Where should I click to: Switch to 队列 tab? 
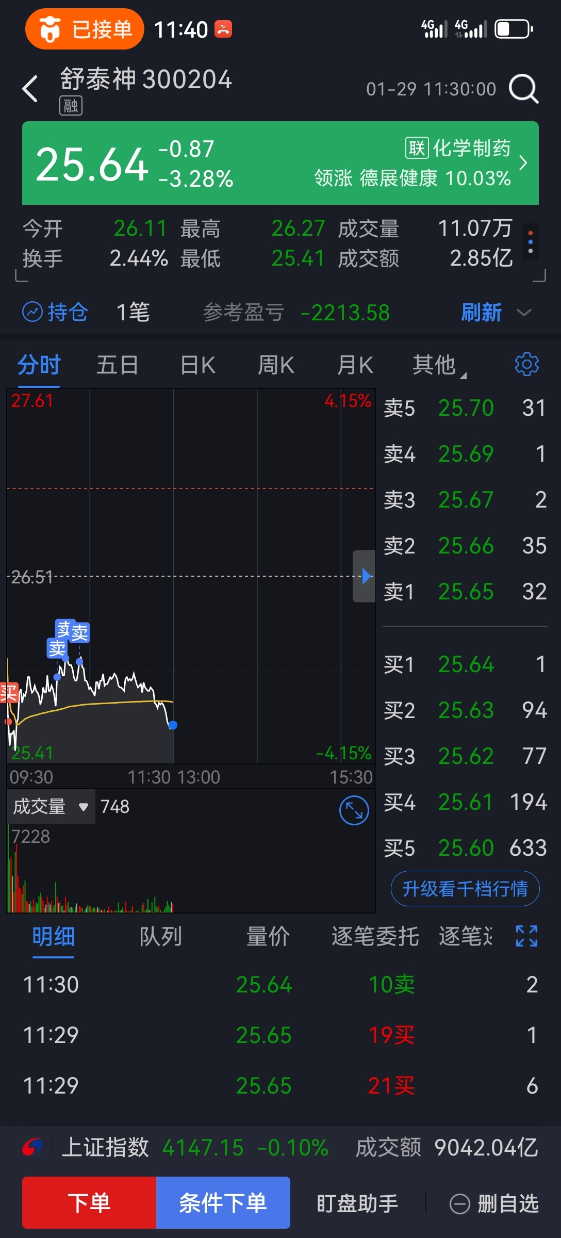click(x=161, y=937)
